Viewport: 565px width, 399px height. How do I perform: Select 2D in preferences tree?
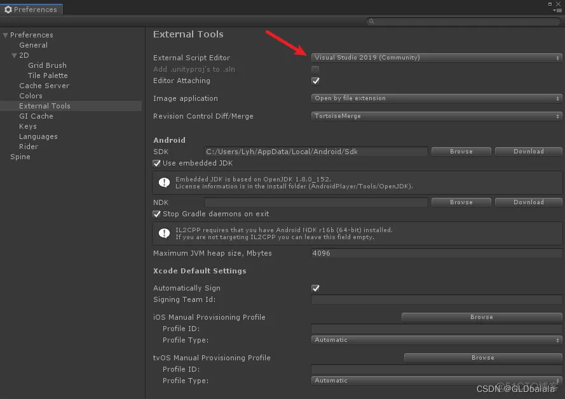pos(24,55)
